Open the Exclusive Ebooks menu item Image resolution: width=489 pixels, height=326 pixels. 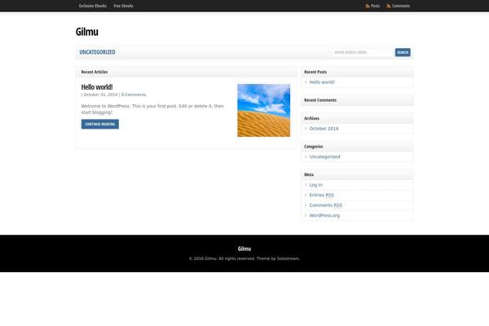coord(93,6)
